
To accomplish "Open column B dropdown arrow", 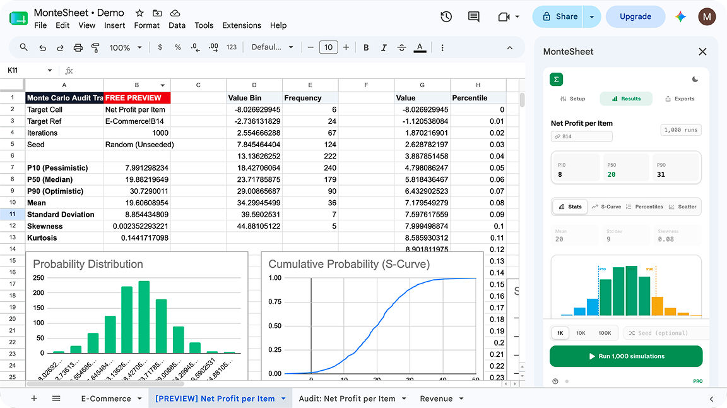I will tap(163, 85).
